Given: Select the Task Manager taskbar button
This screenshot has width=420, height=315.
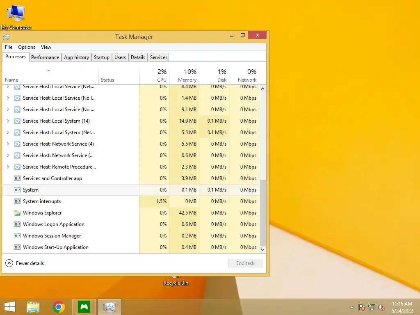Looking at the screenshot, I should (x=109, y=307).
